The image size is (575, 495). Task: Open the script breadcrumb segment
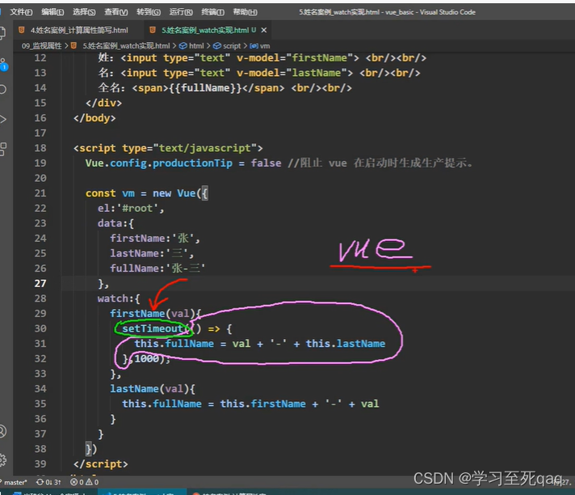[232, 46]
